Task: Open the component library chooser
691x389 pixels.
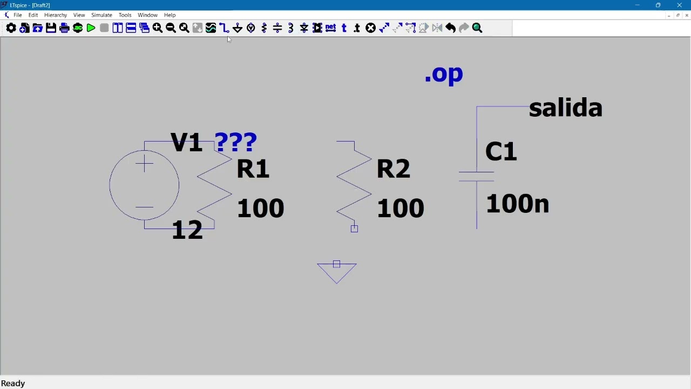Action: 317,28
